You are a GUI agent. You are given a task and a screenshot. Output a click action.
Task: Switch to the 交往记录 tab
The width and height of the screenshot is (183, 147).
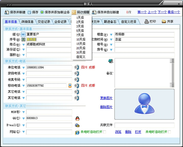[x=44, y=22]
